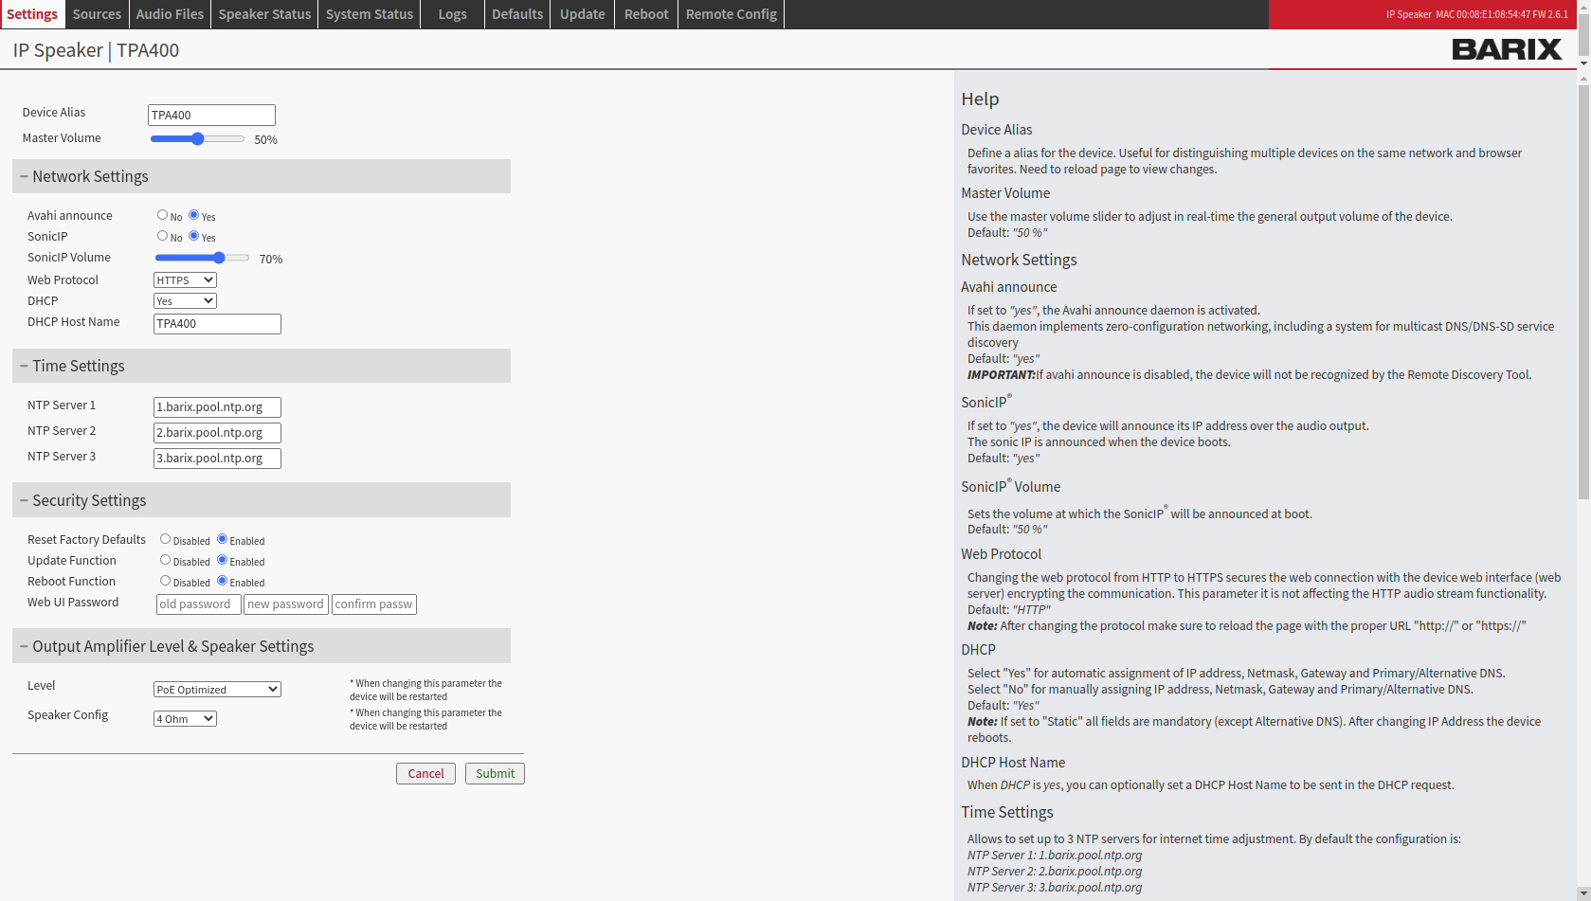Viewport: 1591px width, 901px height.
Task: Disable the Reset Factory Defaults option
Action: click(165, 539)
